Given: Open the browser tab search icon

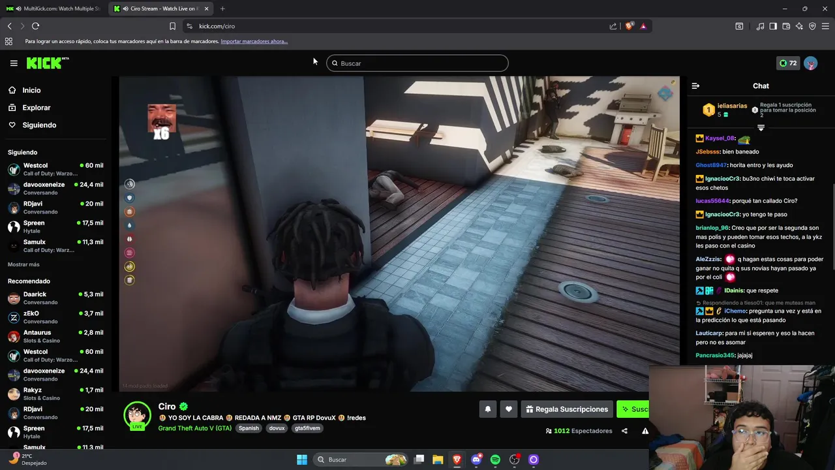Looking at the screenshot, I should [739, 26].
